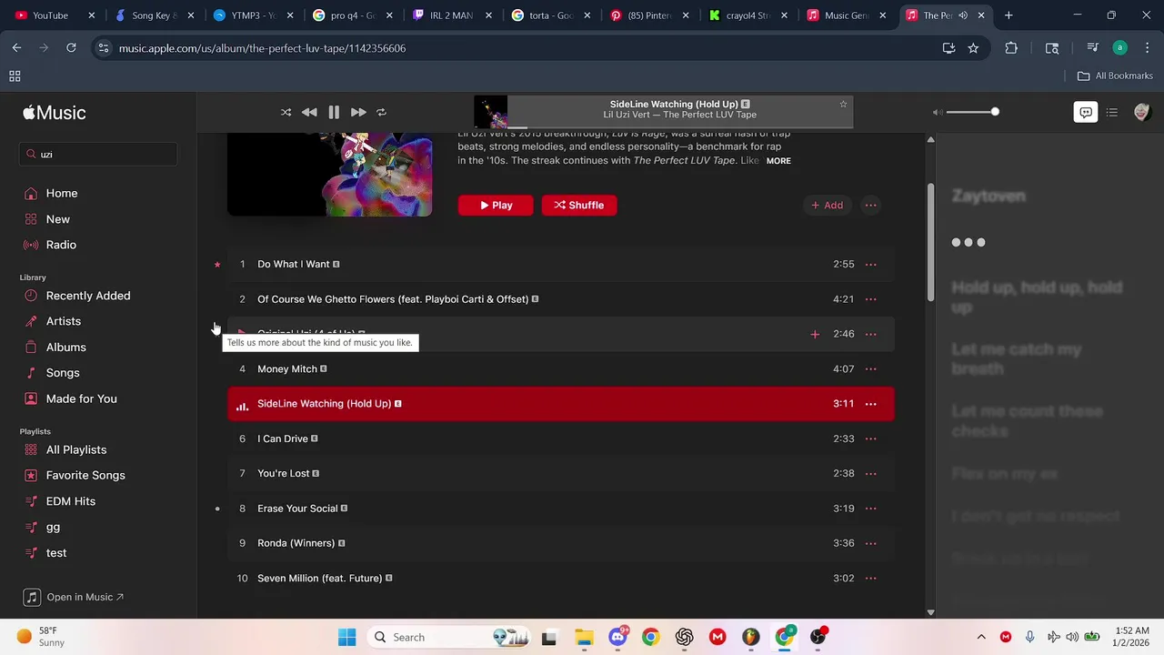
Task: Open options for the 2:46 track
Action: (871, 334)
